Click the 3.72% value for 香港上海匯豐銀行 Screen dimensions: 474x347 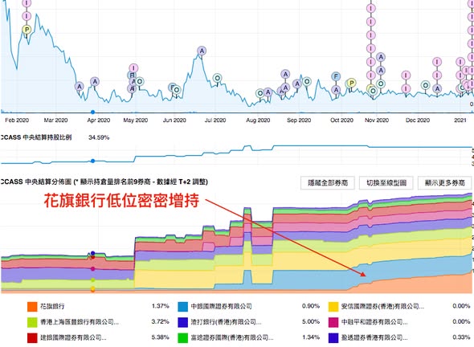(x=160, y=321)
